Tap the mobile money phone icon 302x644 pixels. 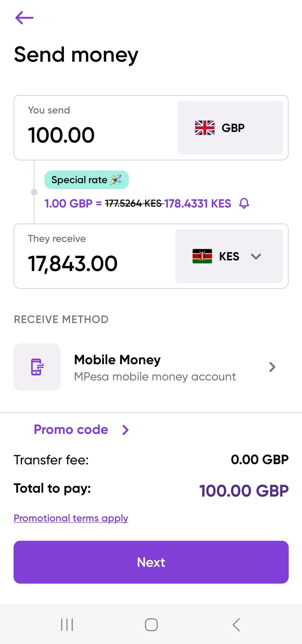pos(37,367)
